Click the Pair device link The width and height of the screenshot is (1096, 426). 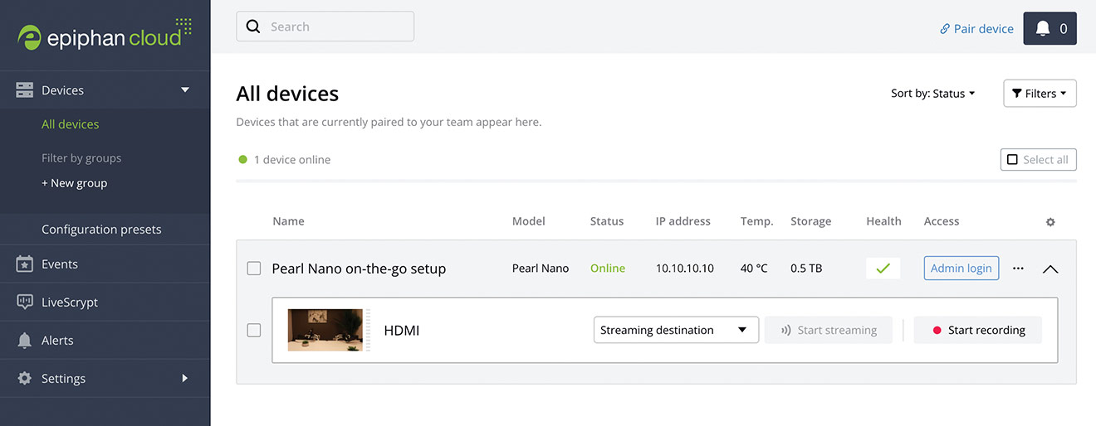point(983,29)
